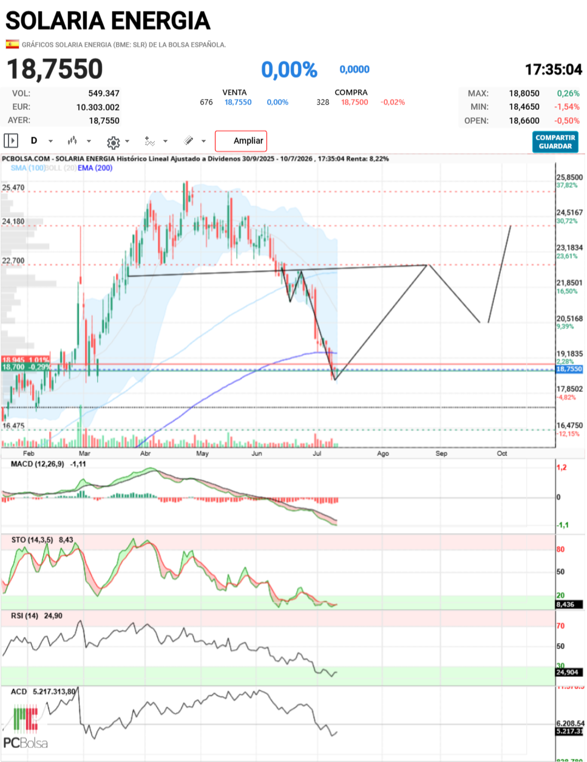Toggle the EMA (200) indicator label

pyautogui.click(x=95, y=168)
